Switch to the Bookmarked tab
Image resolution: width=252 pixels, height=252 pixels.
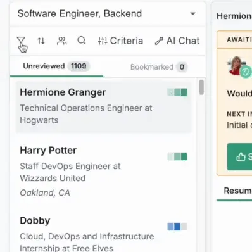(159, 67)
